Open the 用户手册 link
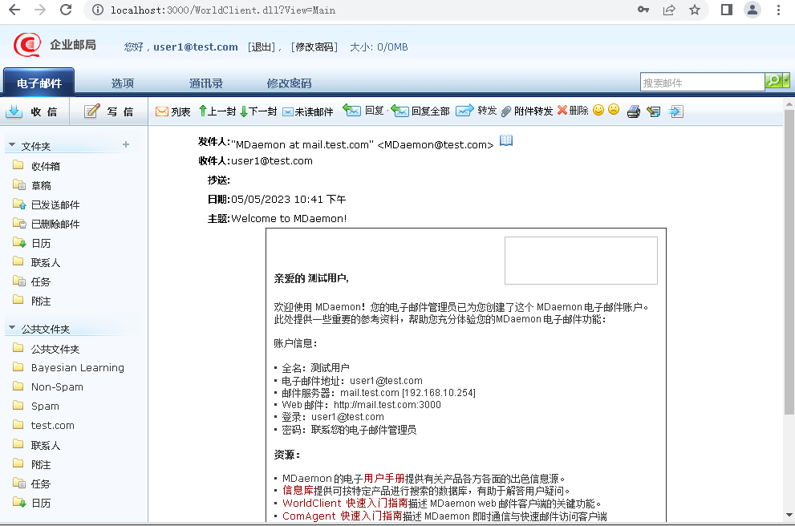 click(x=383, y=479)
